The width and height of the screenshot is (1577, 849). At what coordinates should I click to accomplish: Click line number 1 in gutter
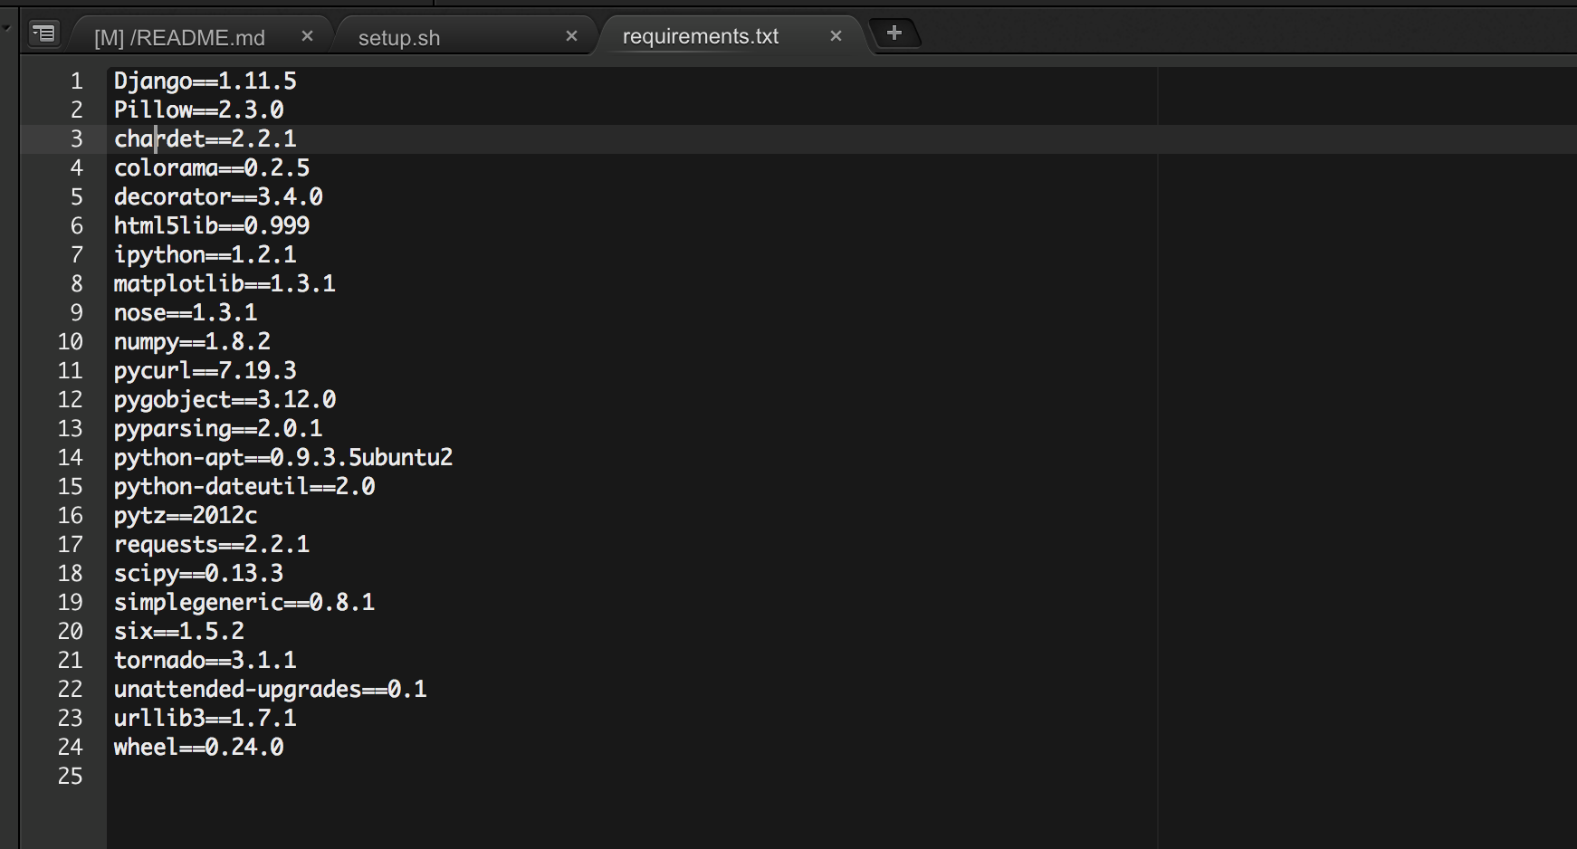[77, 81]
